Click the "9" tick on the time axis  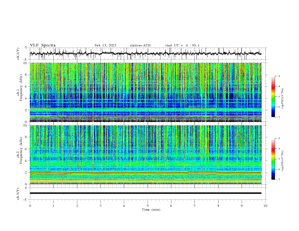pos(242,206)
